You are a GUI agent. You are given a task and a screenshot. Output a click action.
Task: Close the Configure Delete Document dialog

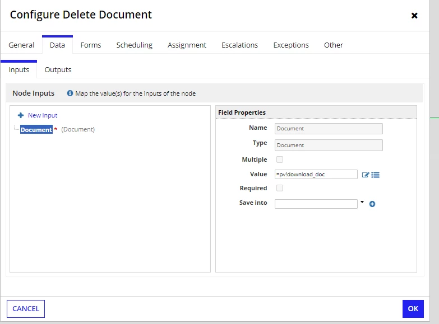tap(414, 15)
